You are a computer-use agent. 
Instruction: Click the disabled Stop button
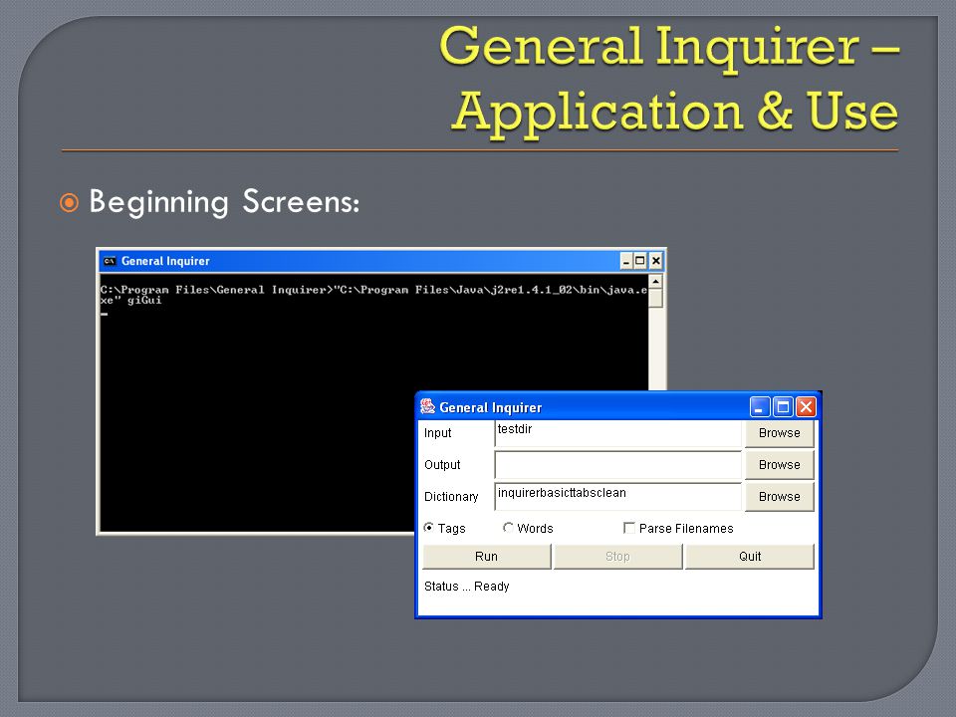[617, 556]
